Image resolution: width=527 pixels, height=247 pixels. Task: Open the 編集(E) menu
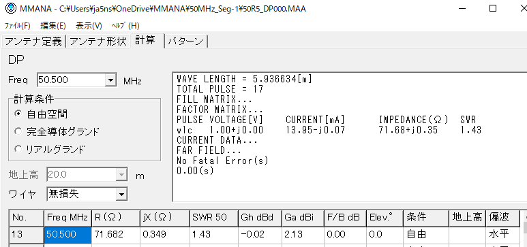(53, 26)
